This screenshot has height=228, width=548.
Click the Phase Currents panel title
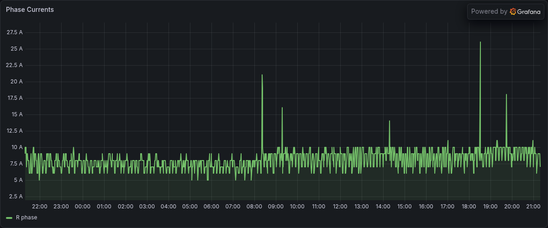tap(30, 10)
